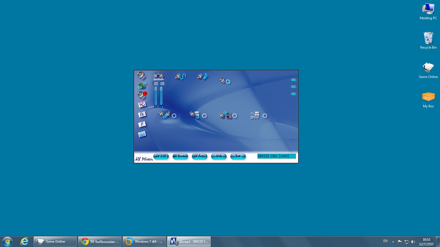The width and height of the screenshot is (440, 247).
Task: Click the lowest cyan bar on the mixer's right edge
Action: coord(293,94)
